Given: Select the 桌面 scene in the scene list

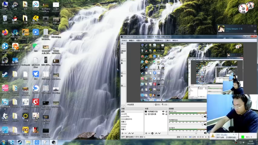Looking at the screenshot, I should coord(132,111).
